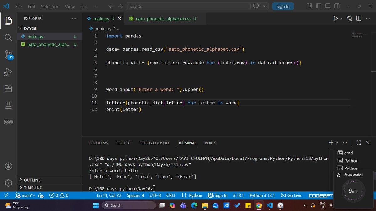
Task: Change encoding via UTF-8 status item
Action: tap(155, 195)
